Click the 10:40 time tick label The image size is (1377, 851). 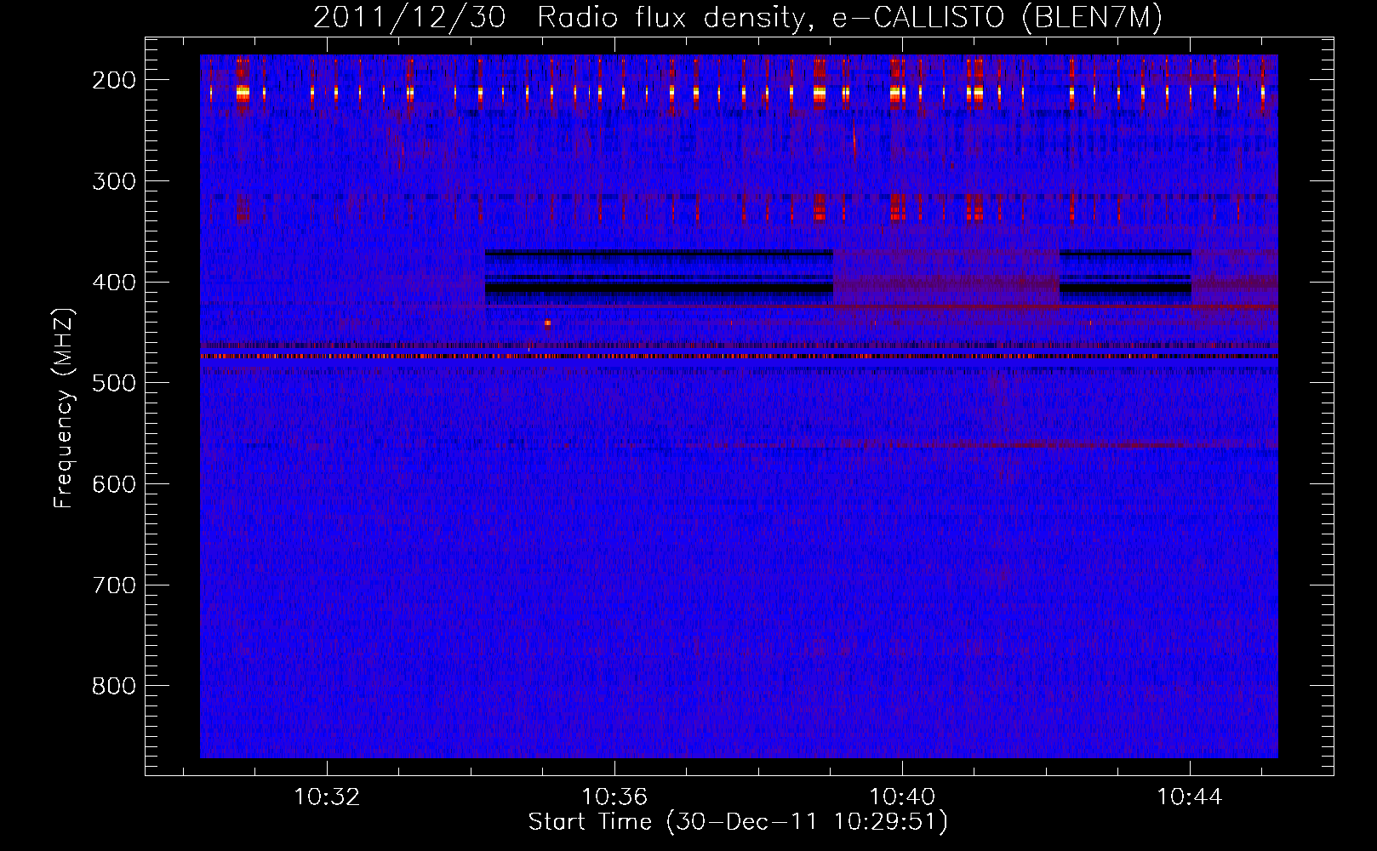click(x=902, y=797)
